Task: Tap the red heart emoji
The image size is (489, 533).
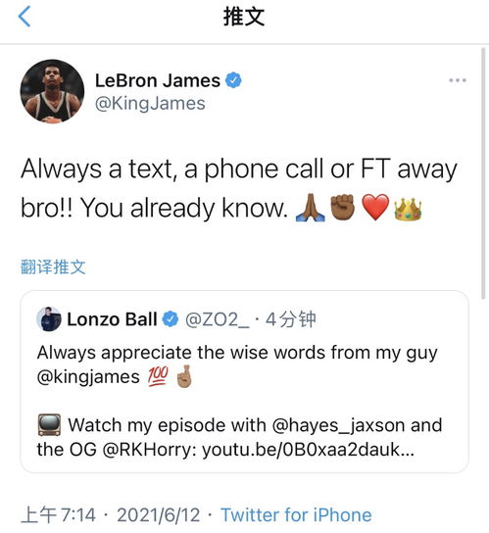Action: (x=375, y=208)
